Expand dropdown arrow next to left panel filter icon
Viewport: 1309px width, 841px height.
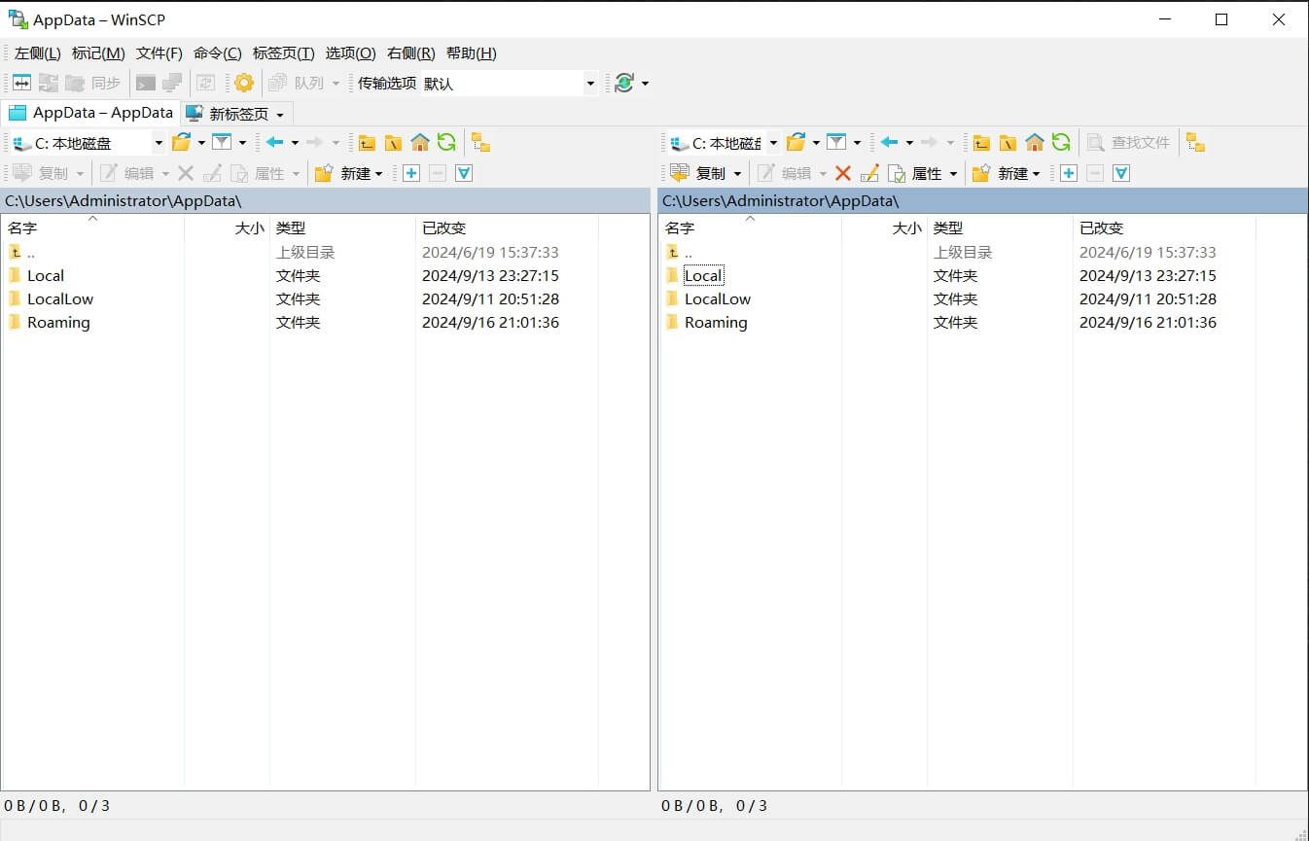point(242,143)
